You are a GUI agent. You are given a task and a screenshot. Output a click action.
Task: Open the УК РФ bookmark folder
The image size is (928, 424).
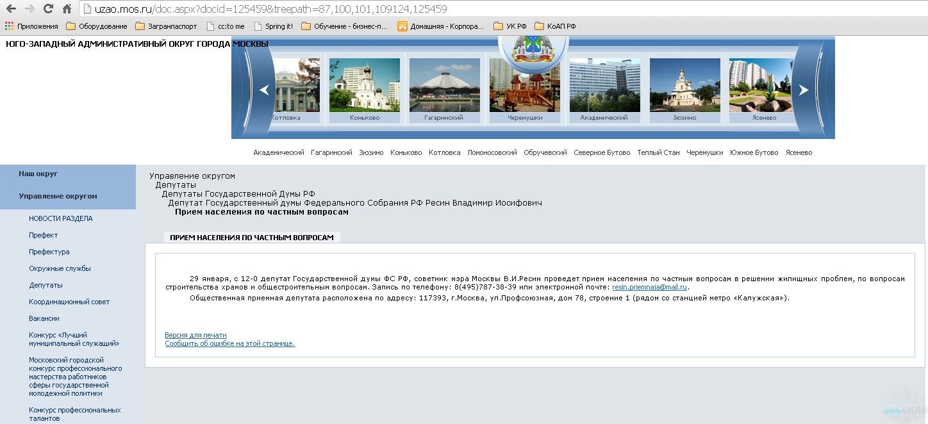click(510, 26)
